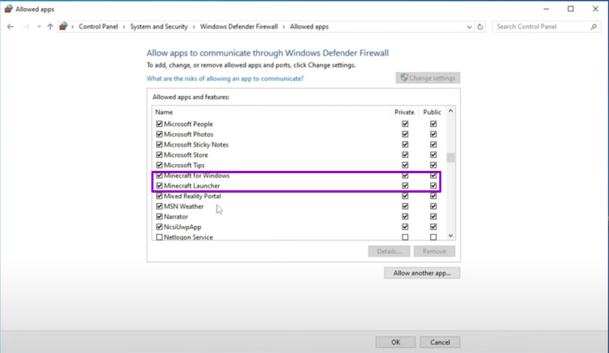Uncheck the Private checkbox for Microsoft Store
The image size is (609, 353).
click(405, 155)
